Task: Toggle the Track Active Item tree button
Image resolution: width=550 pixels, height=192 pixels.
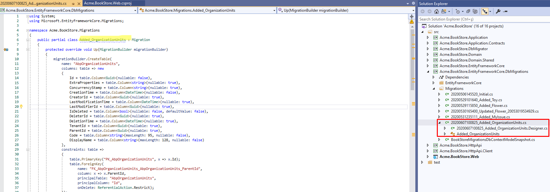Action: click(485, 11)
